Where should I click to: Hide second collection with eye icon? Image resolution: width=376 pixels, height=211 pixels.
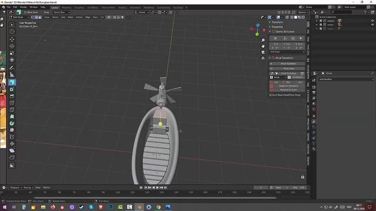click(372, 25)
